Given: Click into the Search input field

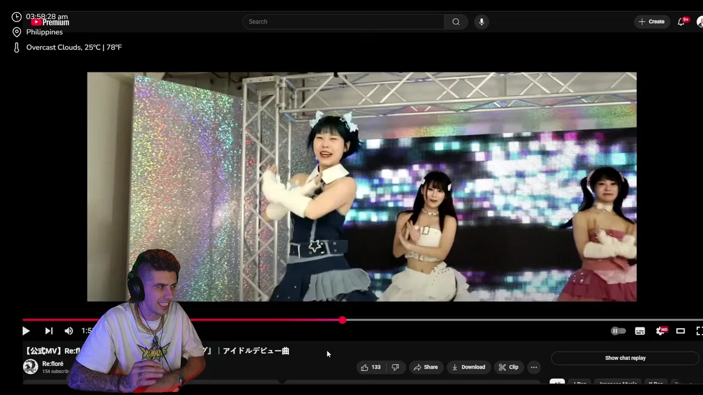Looking at the screenshot, I should tap(343, 21).
